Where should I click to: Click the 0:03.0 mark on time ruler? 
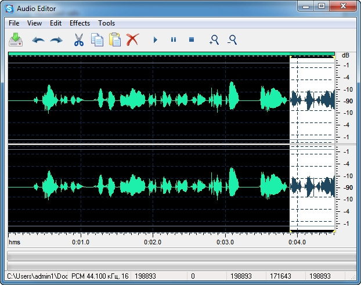click(x=225, y=242)
